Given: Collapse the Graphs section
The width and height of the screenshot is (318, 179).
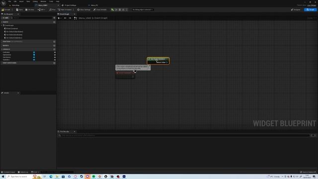Looking at the screenshot, I should [x=2, y=22].
